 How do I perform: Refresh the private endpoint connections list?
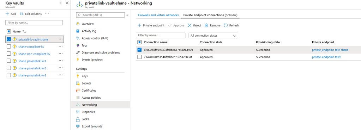pyautogui.click(x=231, y=25)
